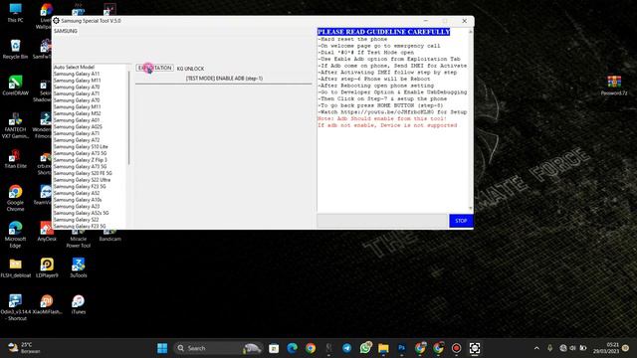This screenshot has width=637, height=358.
Task: Open File Explorer from the taskbar
Action: coord(383,348)
